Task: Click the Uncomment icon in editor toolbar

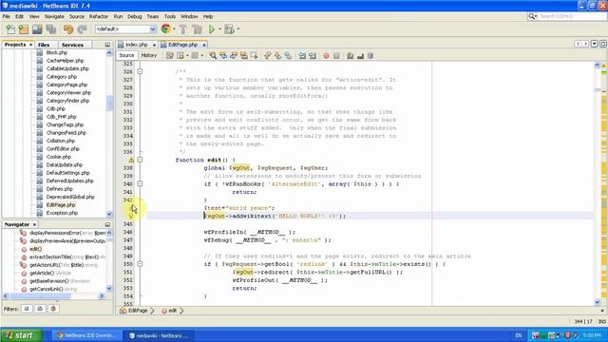Action: tap(360, 56)
